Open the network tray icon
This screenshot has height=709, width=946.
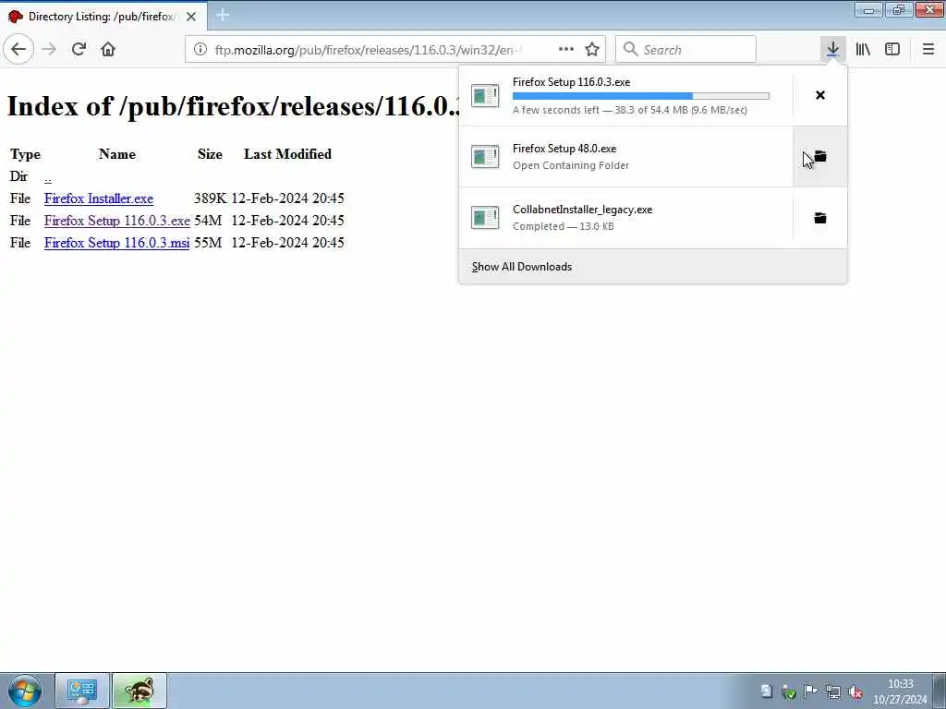tap(833, 692)
